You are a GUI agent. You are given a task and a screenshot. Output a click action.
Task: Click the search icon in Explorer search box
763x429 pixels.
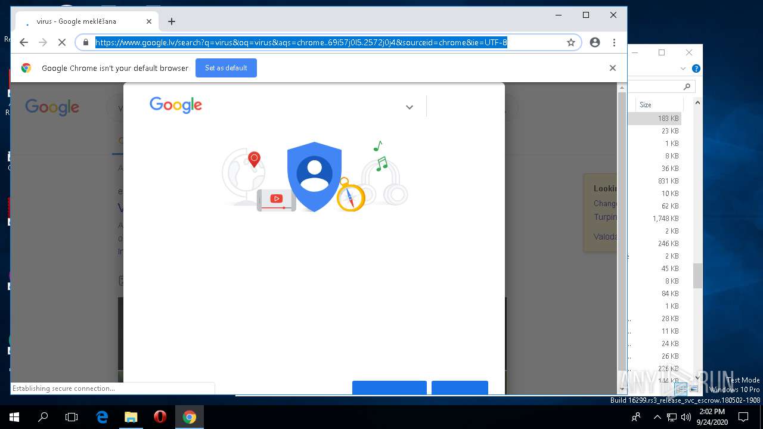[x=687, y=87]
